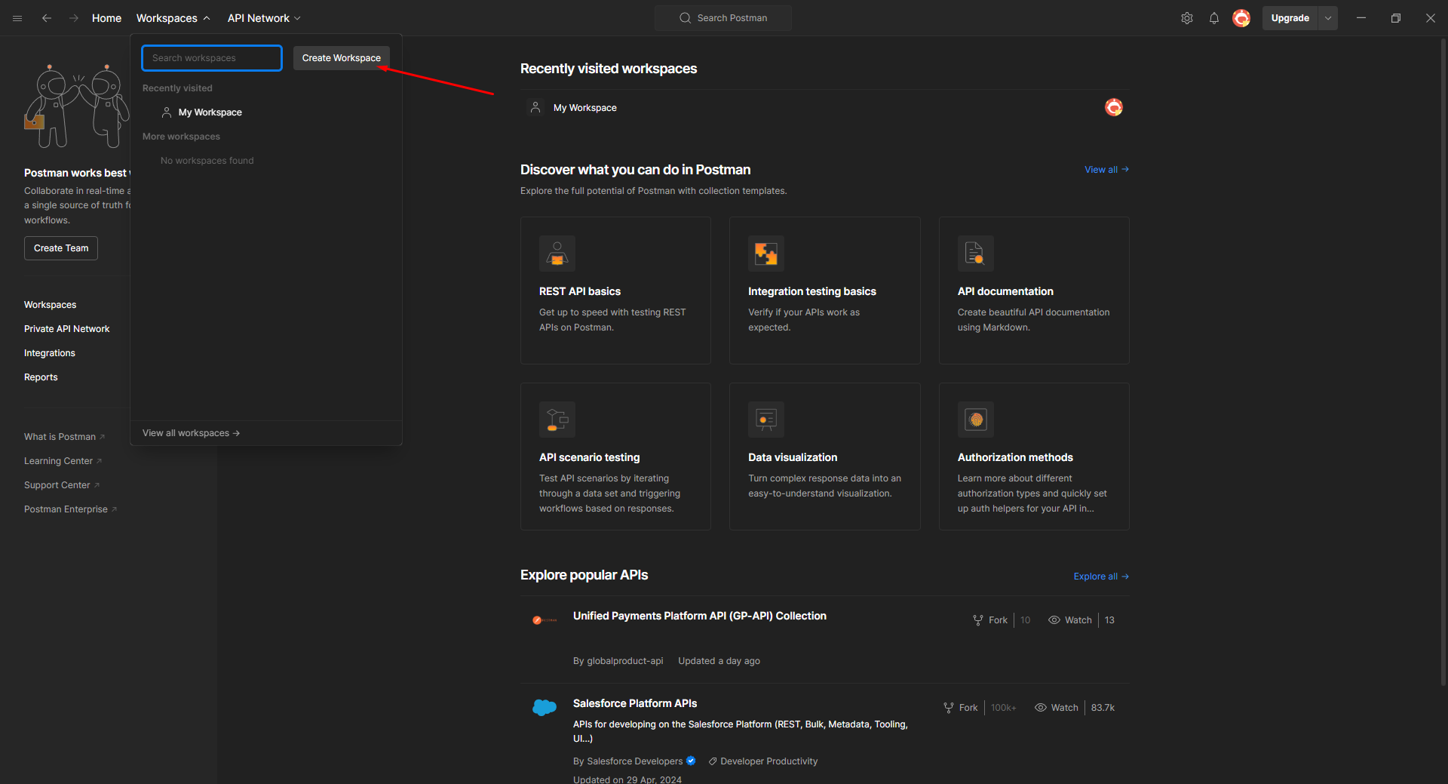The height and width of the screenshot is (784, 1448).
Task: Click the Authorization methods fingerprint icon
Action: point(975,420)
